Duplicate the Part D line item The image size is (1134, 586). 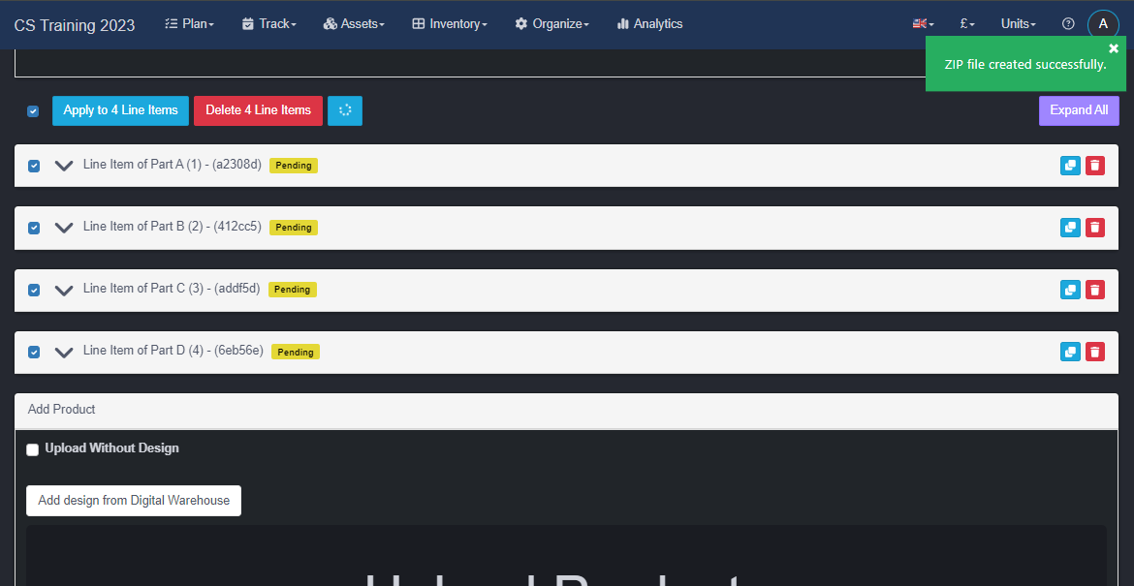click(x=1070, y=352)
